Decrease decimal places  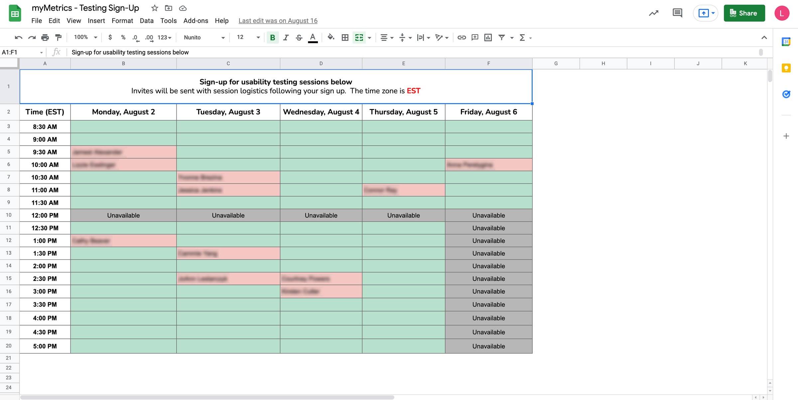pos(136,38)
